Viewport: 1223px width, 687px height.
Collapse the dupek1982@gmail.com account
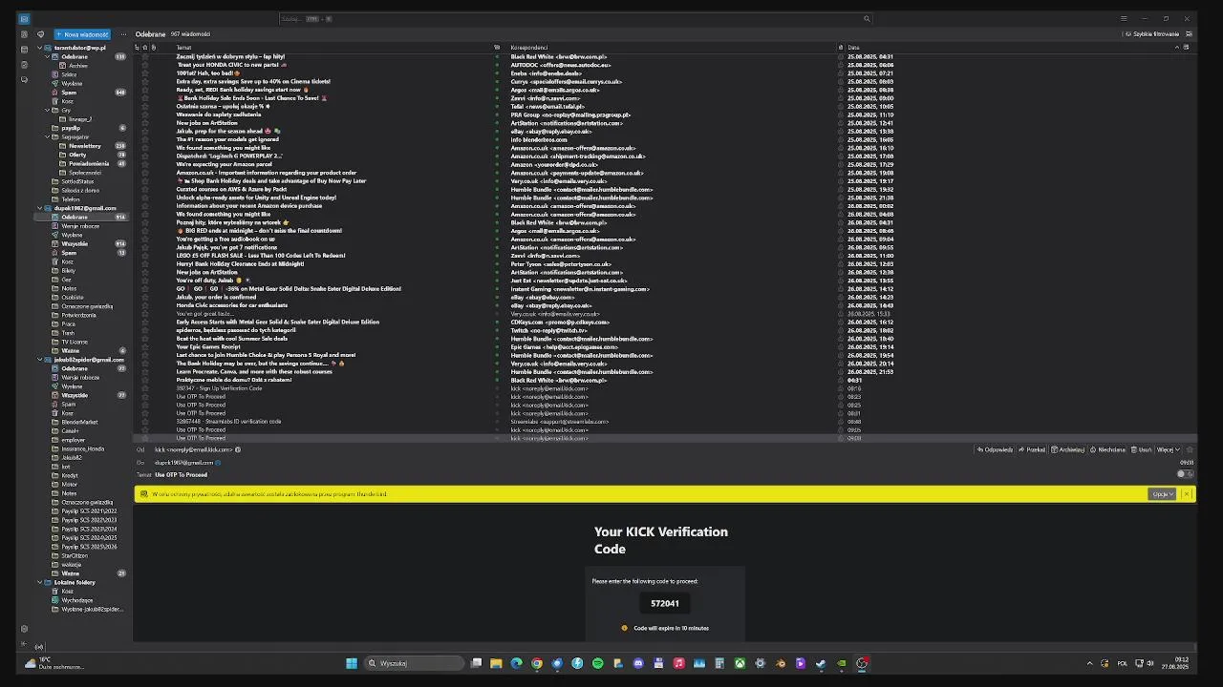pyautogui.click(x=40, y=208)
